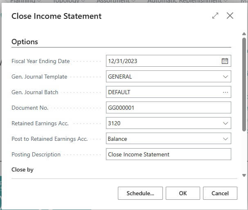Expand the Retained Earnings Acc. dropdown
Screen dimensions: 248x210
(225, 123)
